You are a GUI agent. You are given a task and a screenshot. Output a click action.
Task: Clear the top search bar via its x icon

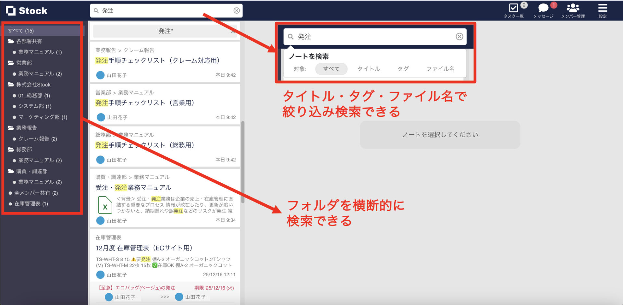coord(237,10)
